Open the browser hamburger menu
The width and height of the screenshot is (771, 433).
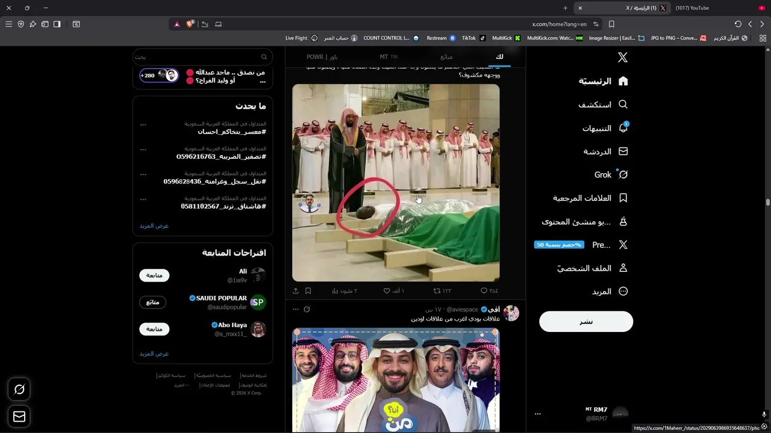(8, 24)
